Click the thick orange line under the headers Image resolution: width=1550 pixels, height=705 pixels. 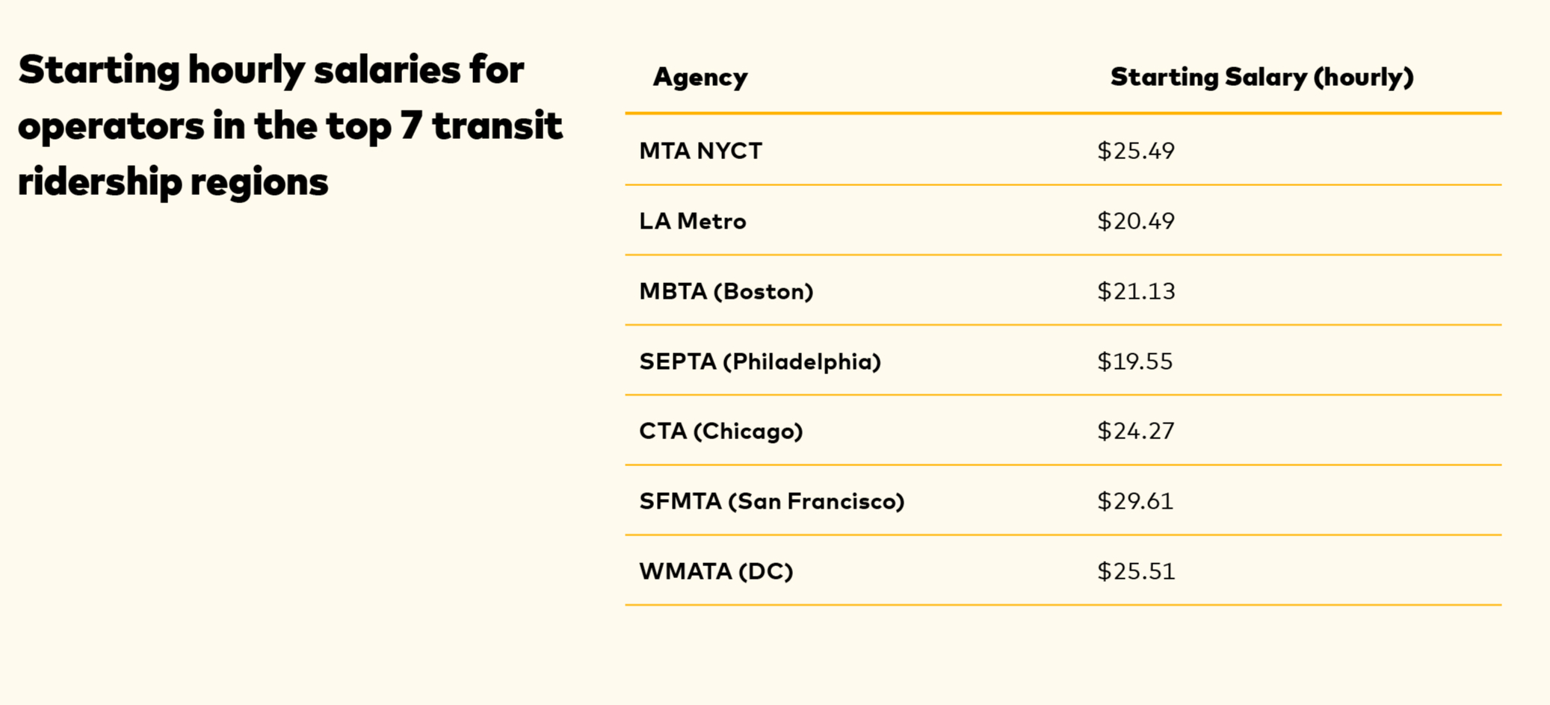[x=1063, y=113]
